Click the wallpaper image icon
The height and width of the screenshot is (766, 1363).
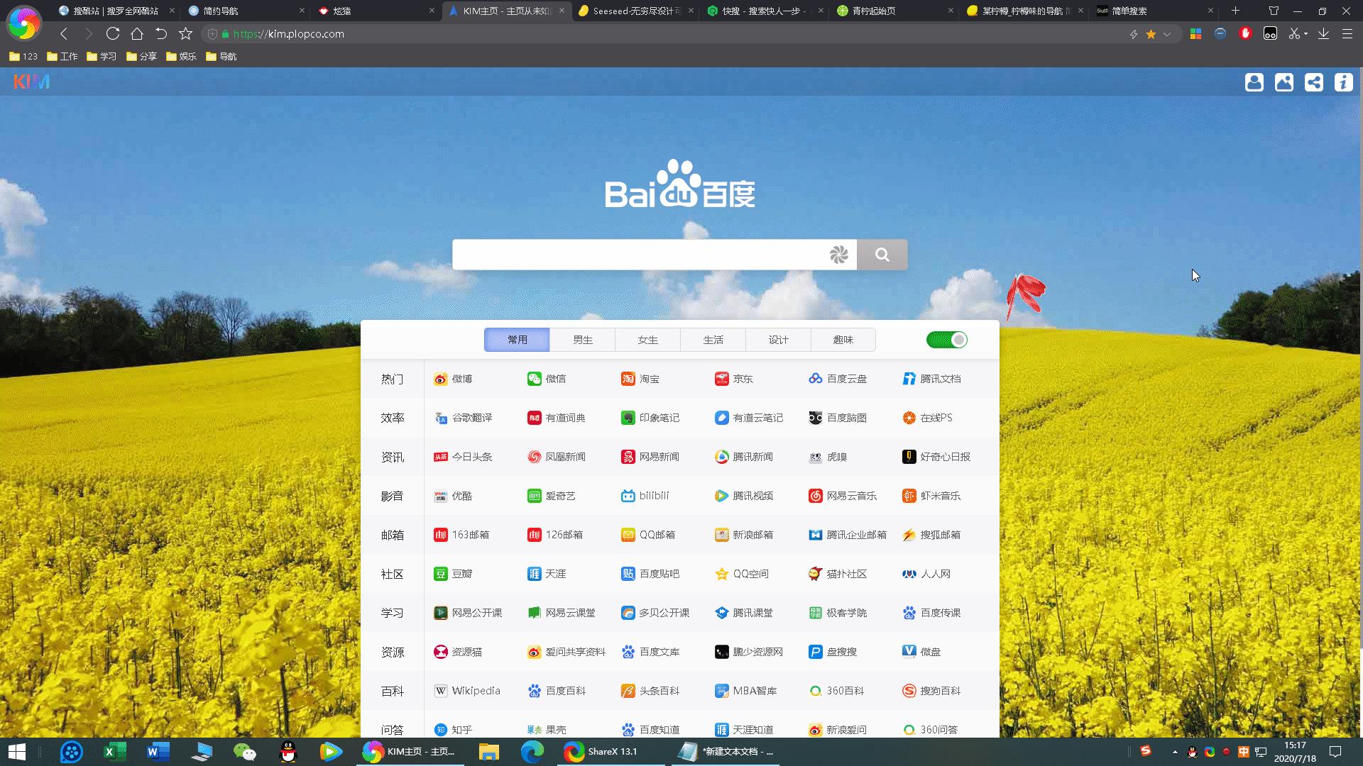point(1284,82)
